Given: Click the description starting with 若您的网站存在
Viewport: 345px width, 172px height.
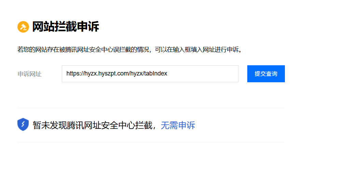Looking at the screenshot, I should point(130,50).
